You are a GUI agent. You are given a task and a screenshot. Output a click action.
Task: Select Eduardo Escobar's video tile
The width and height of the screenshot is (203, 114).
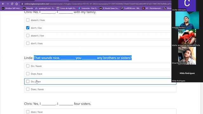click(187, 56)
